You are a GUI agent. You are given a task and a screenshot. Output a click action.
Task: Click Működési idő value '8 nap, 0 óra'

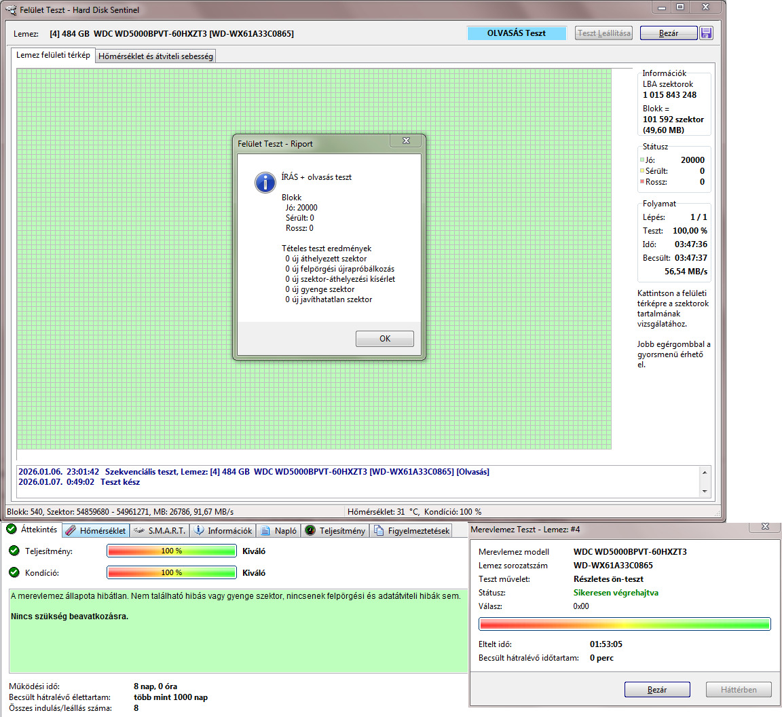[155, 686]
